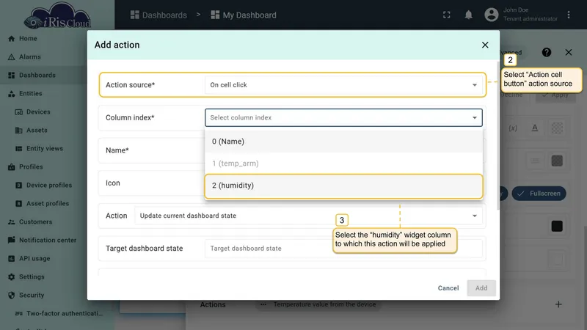Click the dialog vertical scrollbar

pyautogui.click(x=498, y=135)
